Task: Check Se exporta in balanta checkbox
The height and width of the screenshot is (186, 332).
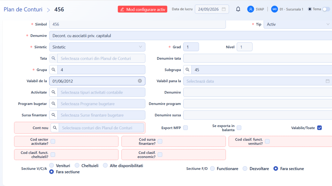Action: pos(239,128)
